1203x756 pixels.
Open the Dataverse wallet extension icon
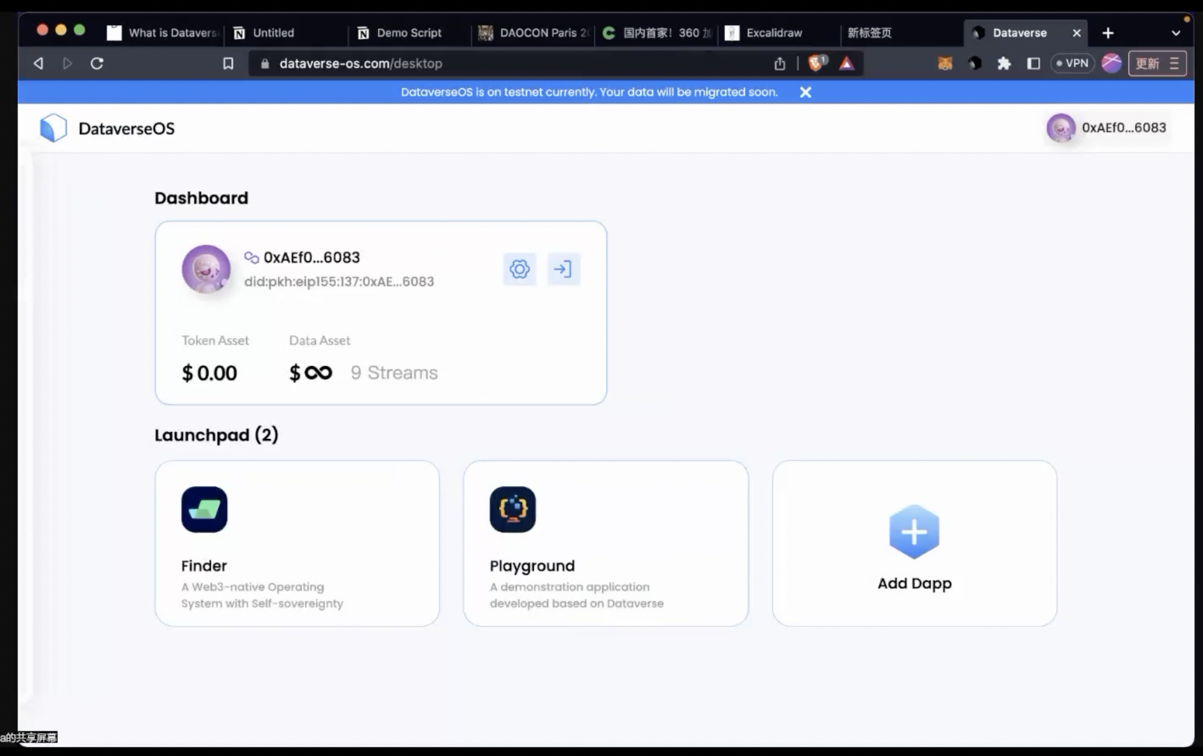[975, 64]
